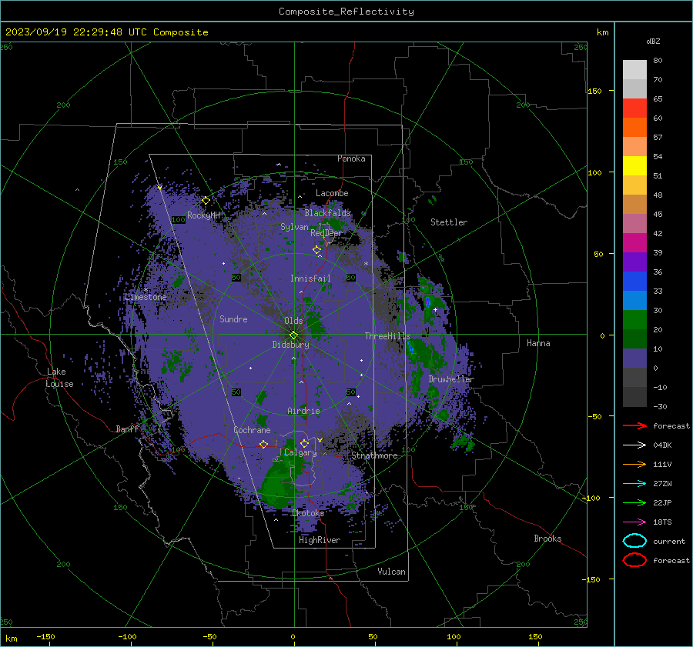The image size is (693, 647).
Task: Click the yellow diamond marker near RockyMH
Action: pos(206,201)
